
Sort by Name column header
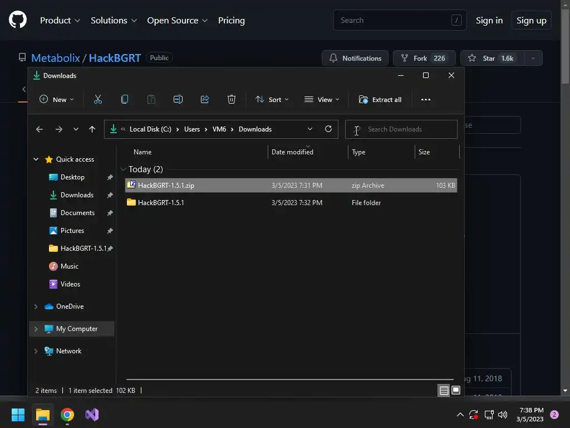point(142,152)
